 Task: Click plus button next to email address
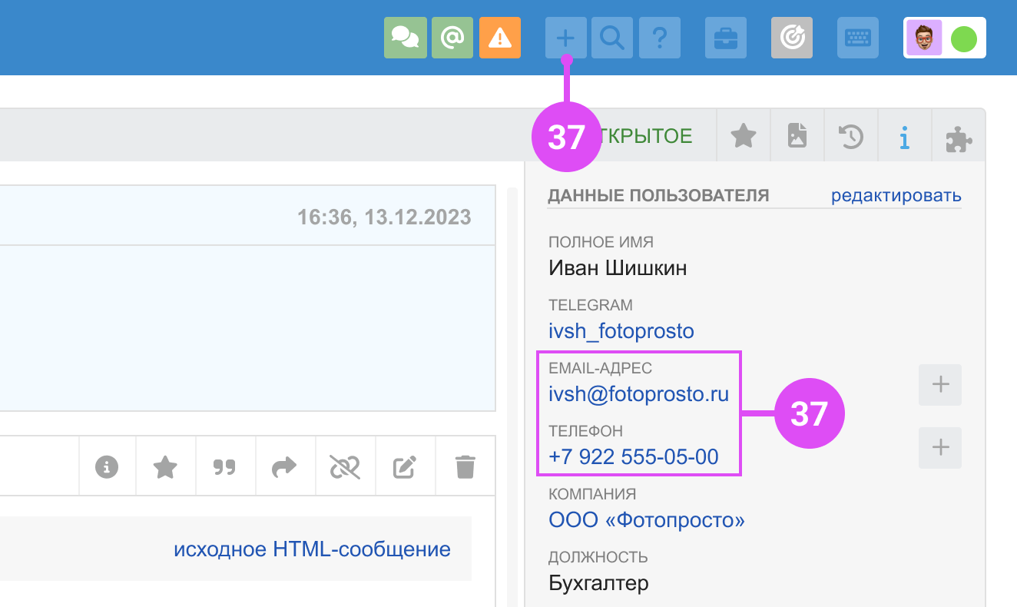[x=940, y=384]
